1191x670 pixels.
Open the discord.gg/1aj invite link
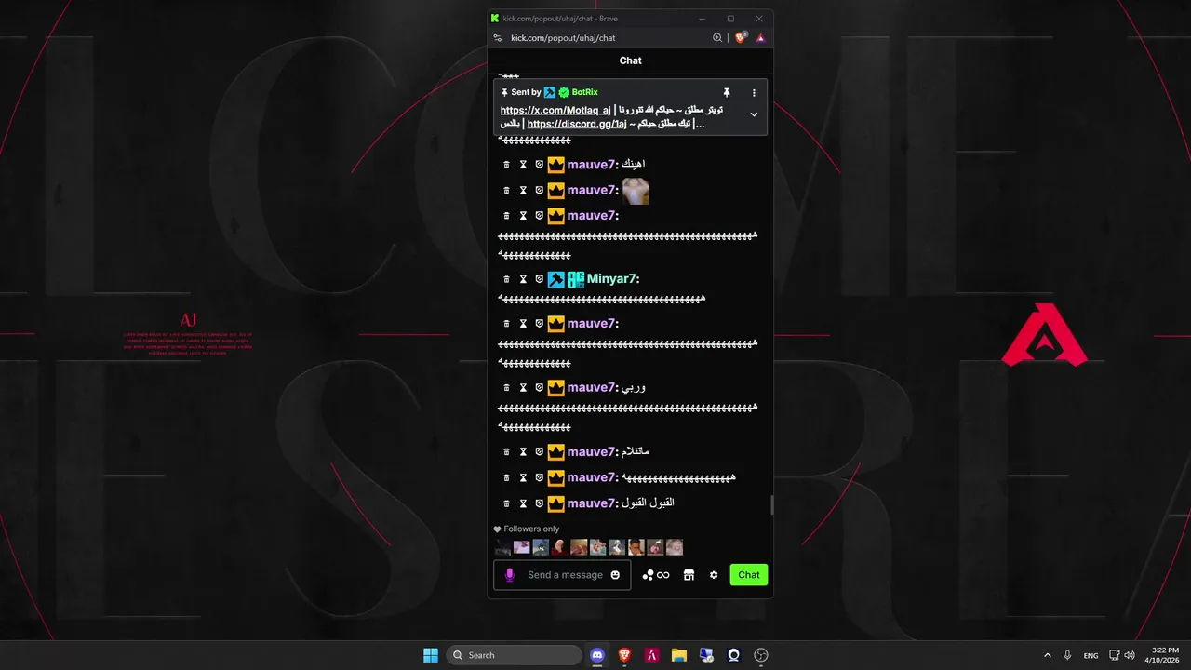click(577, 124)
